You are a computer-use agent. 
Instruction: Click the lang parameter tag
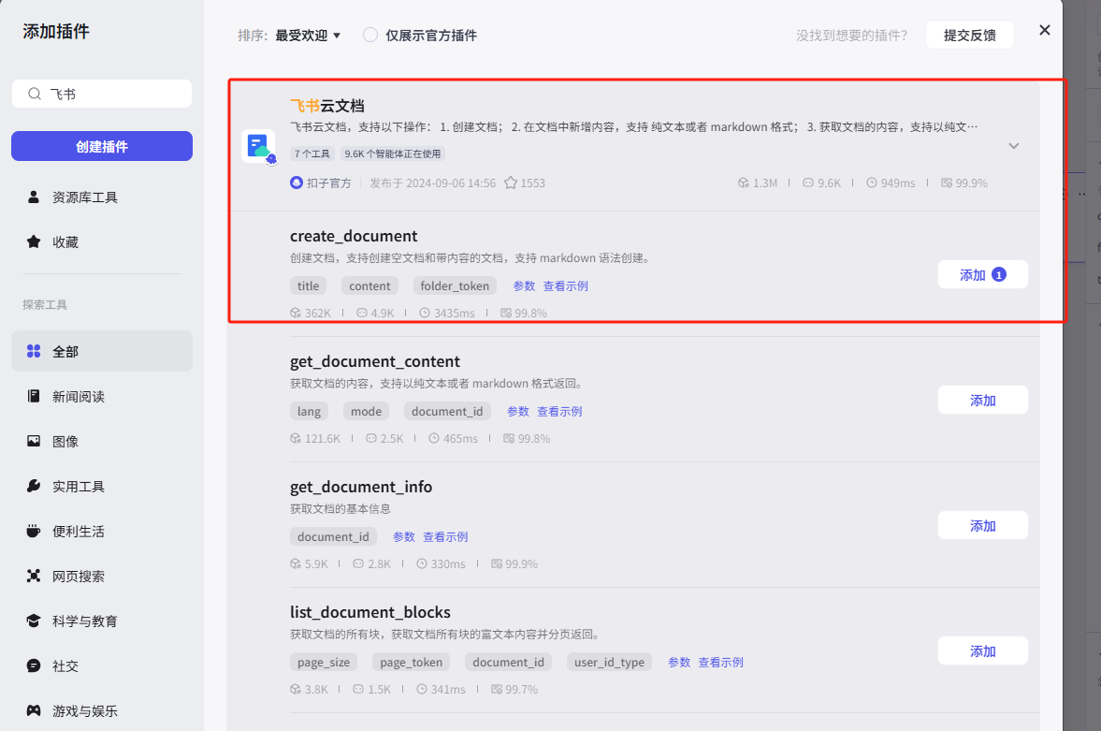[309, 411]
